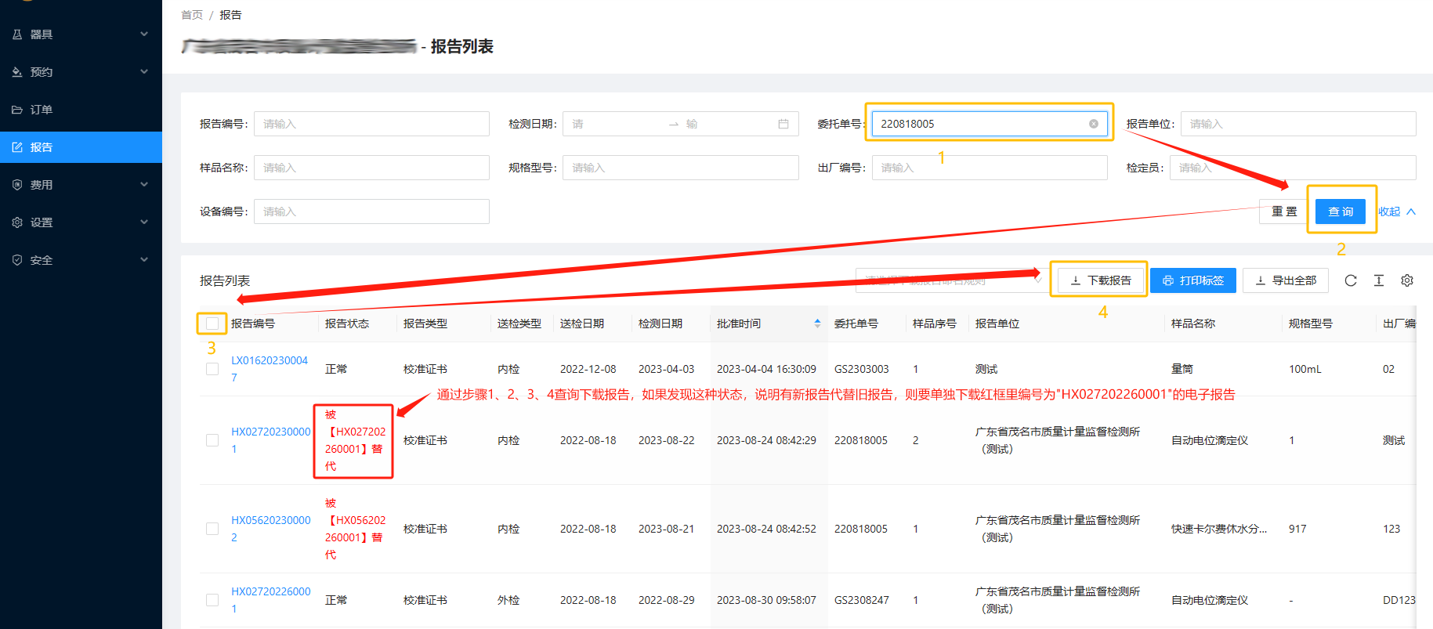Open the calendar icon in 检测日期 field
Screen dimensions: 1433x629
pos(783,124)
